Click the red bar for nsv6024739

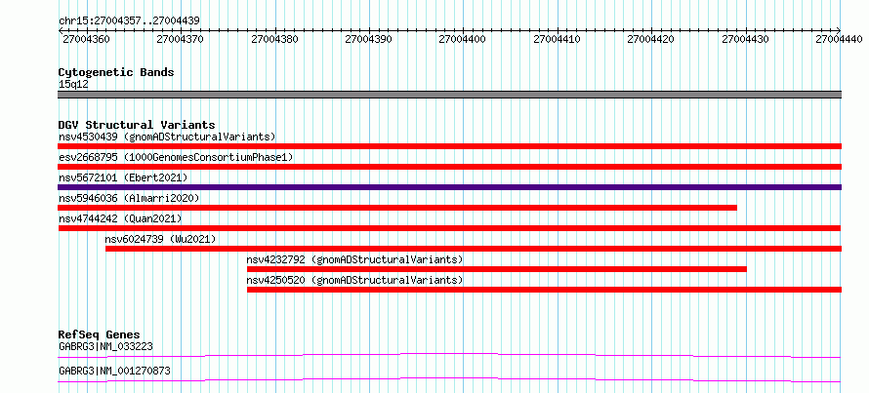click(x=474, y=249)
